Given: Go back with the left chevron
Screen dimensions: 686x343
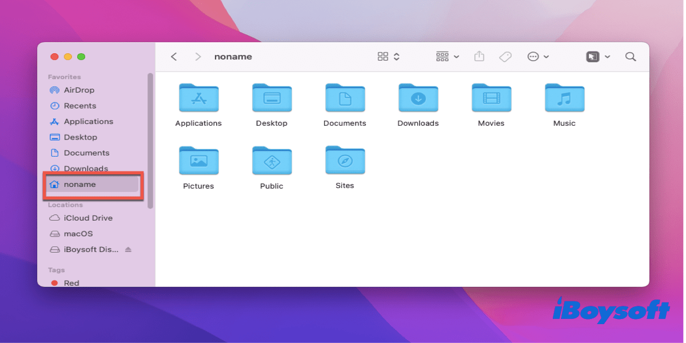Looking at the screenshot, I should coord(174,57).
